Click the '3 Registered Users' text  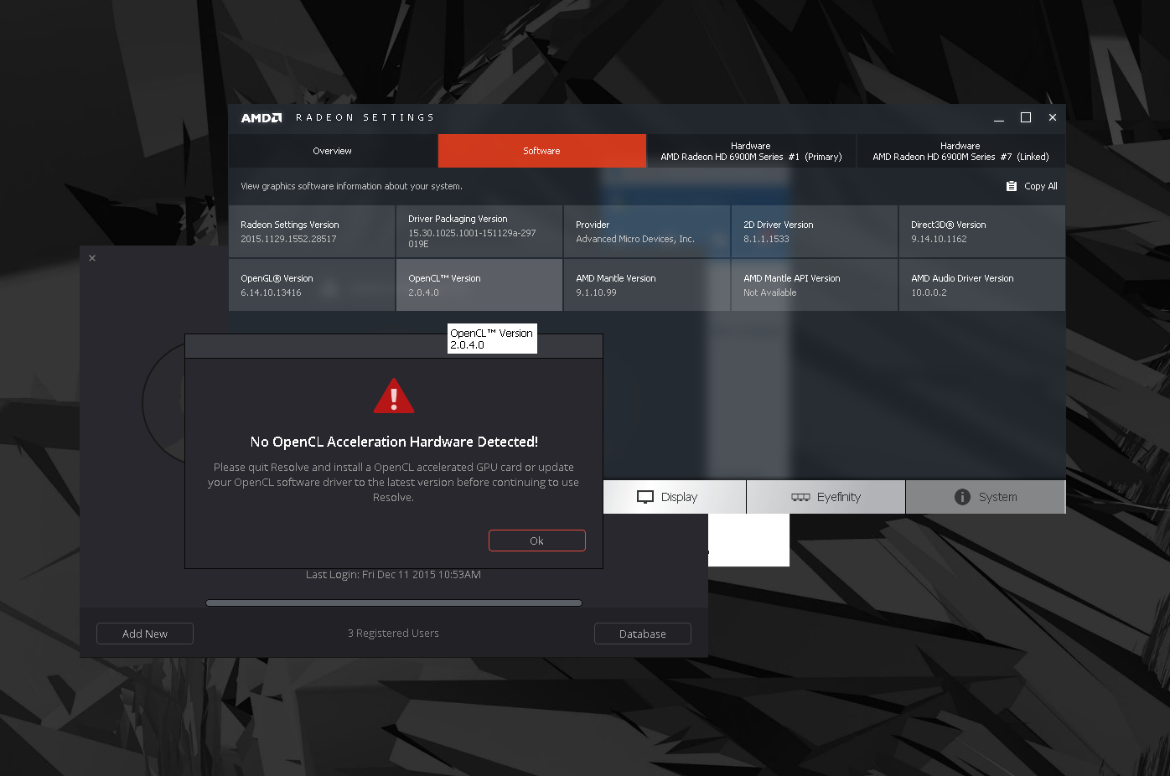tap(394, 634)
